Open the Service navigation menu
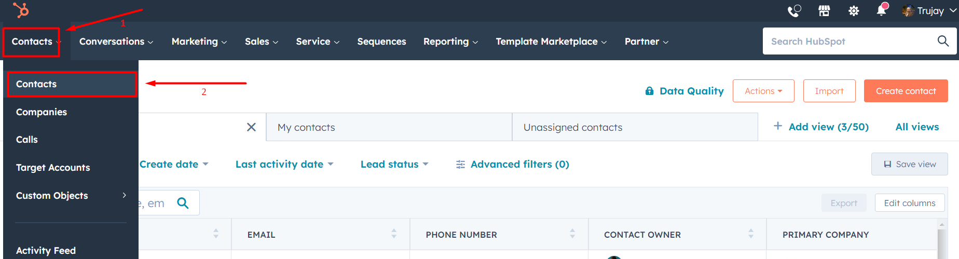Screen dimensions: 959x259 (318, 42)
